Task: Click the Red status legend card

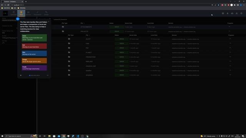Action: (34, 46)
